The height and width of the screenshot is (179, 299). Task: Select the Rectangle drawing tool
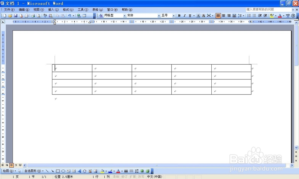(x=58, y=171)
